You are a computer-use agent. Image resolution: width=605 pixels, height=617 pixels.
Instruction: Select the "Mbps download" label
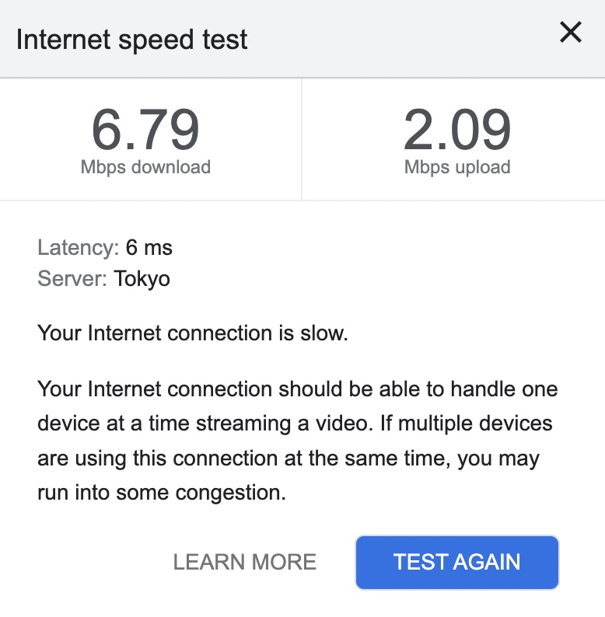(x=145, y=167)
